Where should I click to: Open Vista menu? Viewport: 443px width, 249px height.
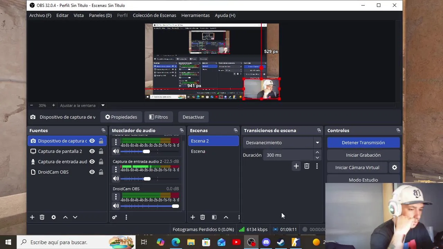(x=79, y=15)
